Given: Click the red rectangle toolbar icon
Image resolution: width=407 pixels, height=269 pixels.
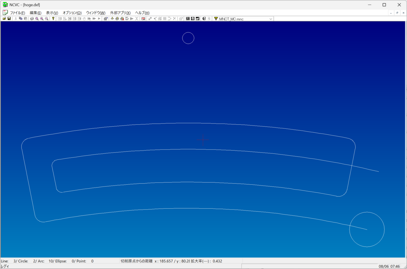Looking at the screenshot, I should (143, 19).
